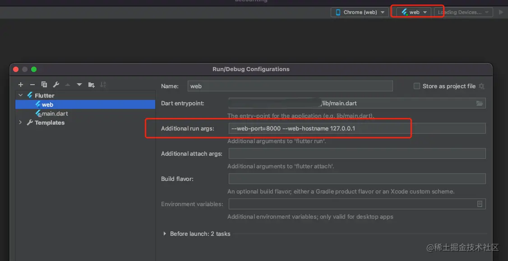Collapse the Flutter tree node
Image resolution: width=508 pixels, height=261 pixels.
[21, 95]
